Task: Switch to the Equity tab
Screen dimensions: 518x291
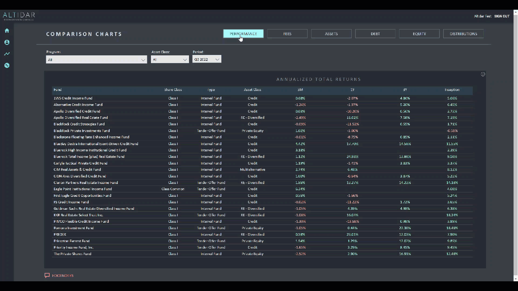Action: pyautogui.click(x=419, y=34)
